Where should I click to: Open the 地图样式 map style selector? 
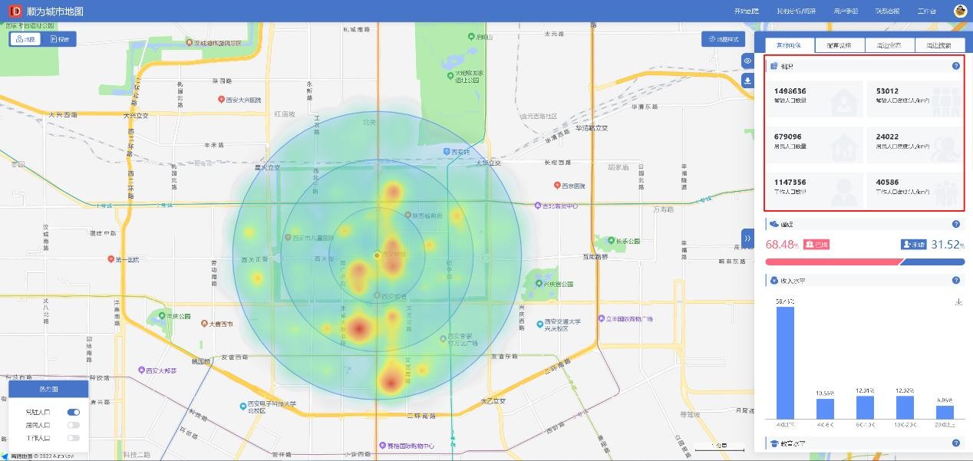(723, 39)
